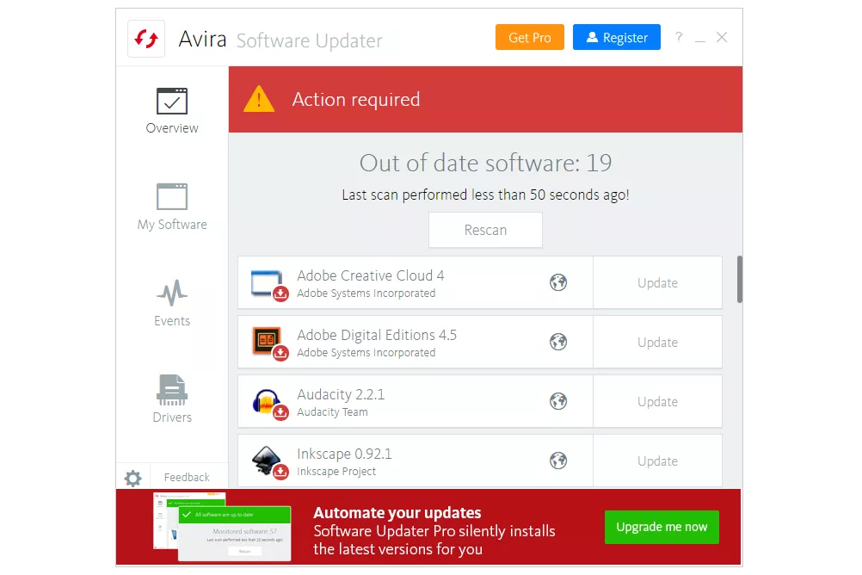Click the Action required warning triangle

(x=258, y=100)
